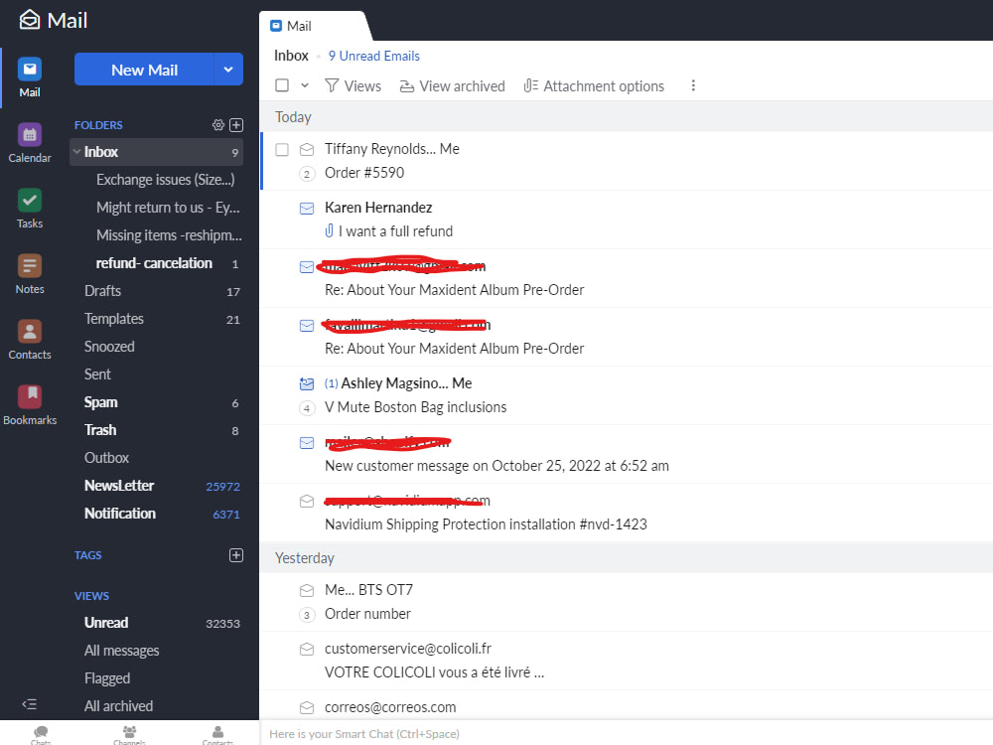Open New Mail dropdown arrow
This screenshot has height=745, width=993.
[228, 70]
